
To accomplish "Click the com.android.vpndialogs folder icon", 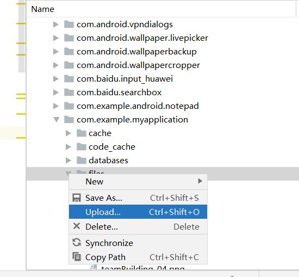I will click(69, 24).
